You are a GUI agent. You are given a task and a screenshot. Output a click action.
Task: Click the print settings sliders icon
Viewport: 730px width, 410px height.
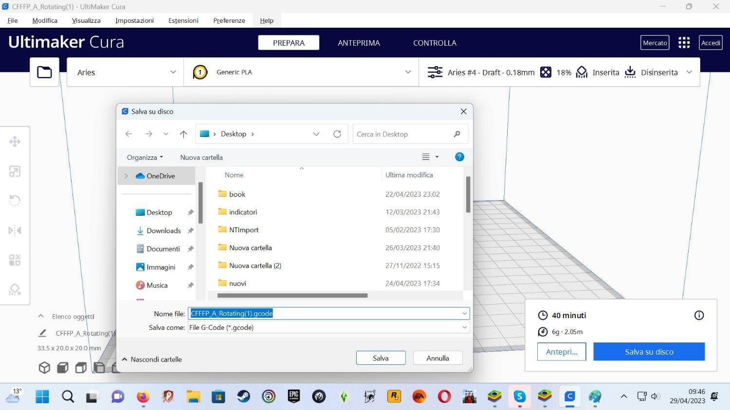pyautogui.click(x=435, y=72)
